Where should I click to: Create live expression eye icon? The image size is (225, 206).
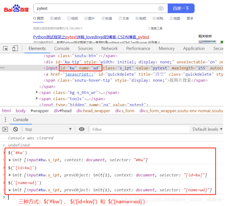click(82, 129)
